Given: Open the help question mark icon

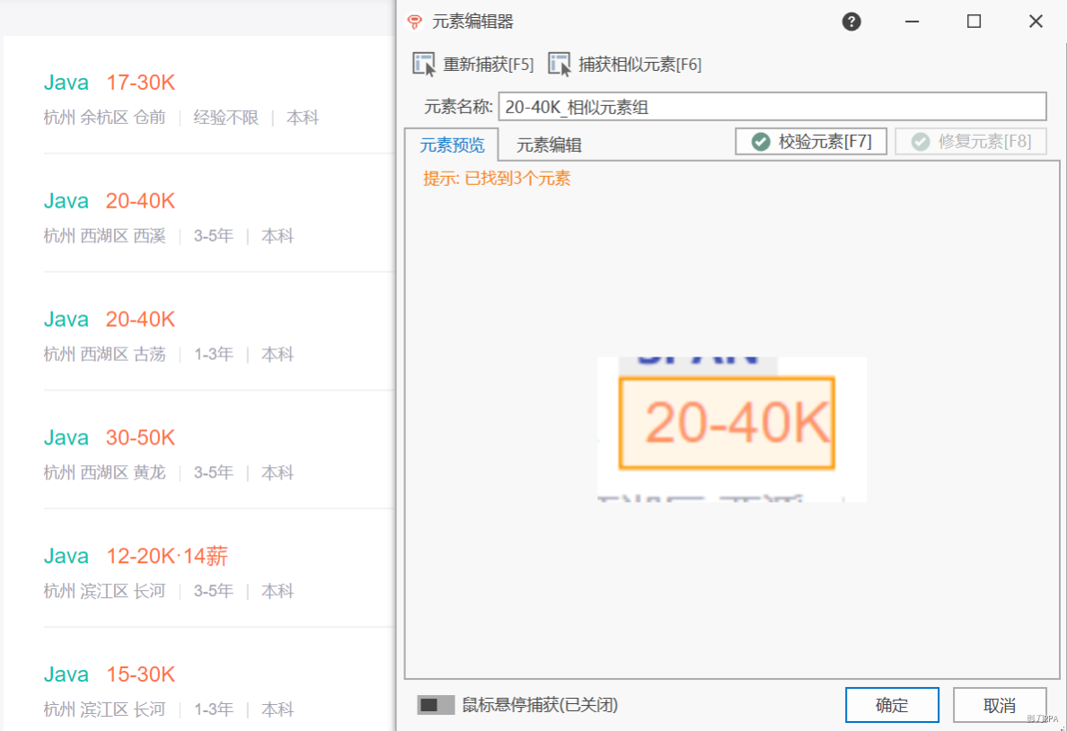Looking at the screenshot, I should [x=851, y=22].
